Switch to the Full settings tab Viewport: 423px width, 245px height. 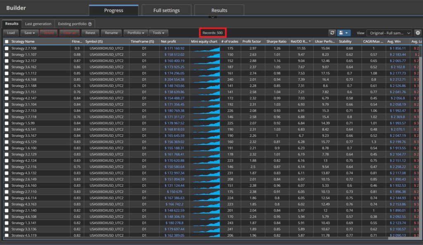(x=166, y=10)
